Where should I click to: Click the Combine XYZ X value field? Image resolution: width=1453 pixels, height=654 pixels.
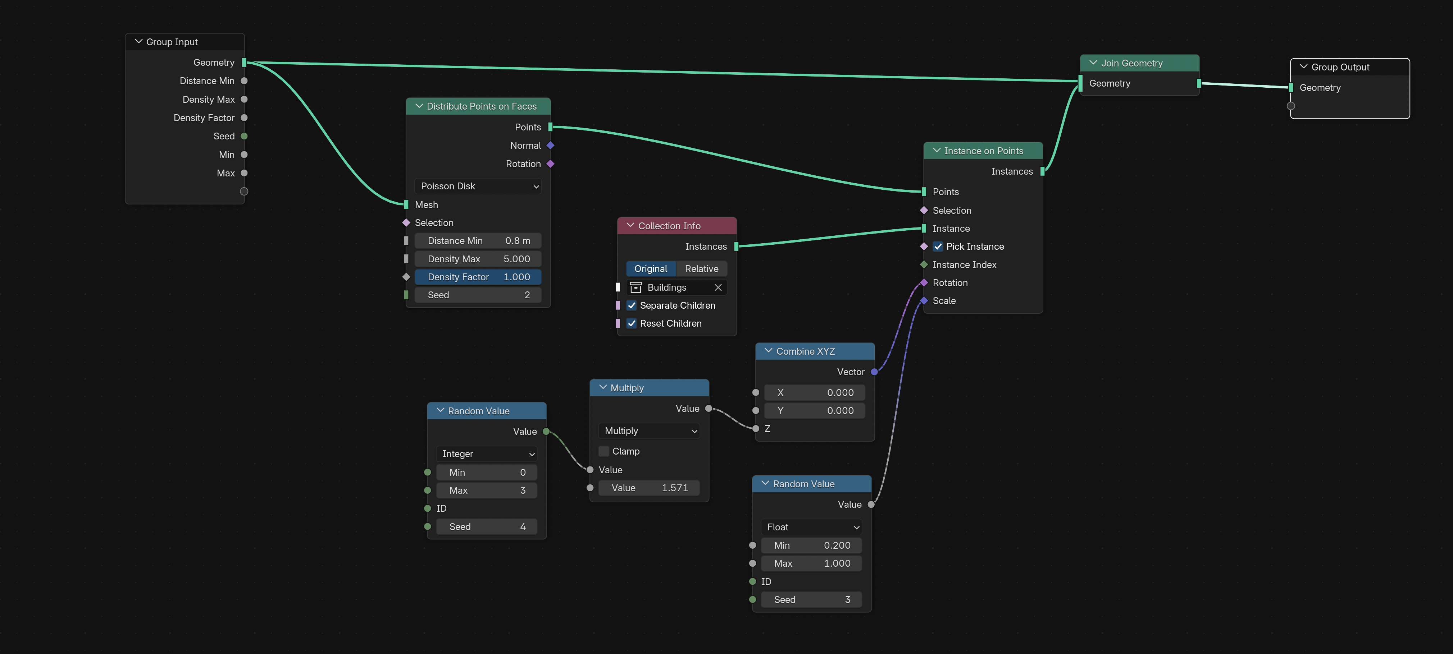click(815, 392)
